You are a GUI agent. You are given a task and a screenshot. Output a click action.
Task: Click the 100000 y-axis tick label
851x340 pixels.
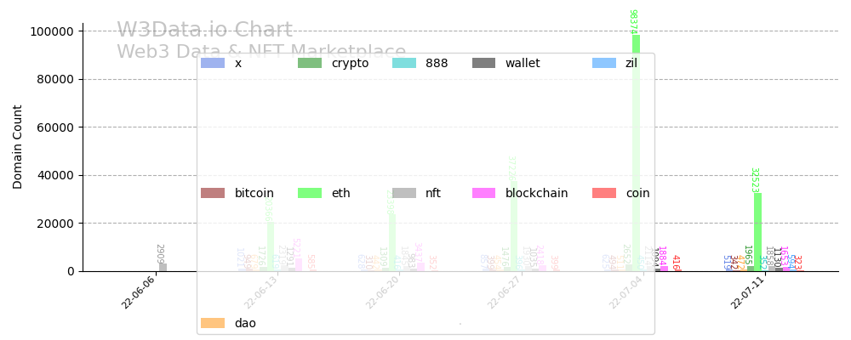[x=51, y=31]
